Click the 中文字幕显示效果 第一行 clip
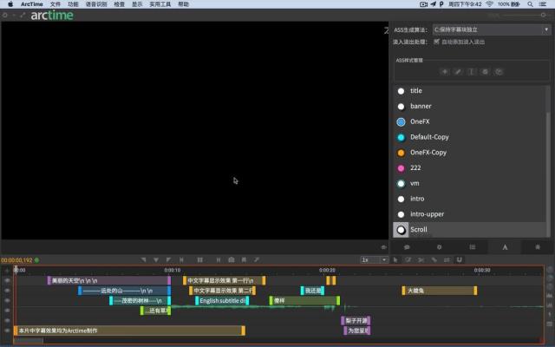Viewport: 555px width, 347px height. point(224,280)
